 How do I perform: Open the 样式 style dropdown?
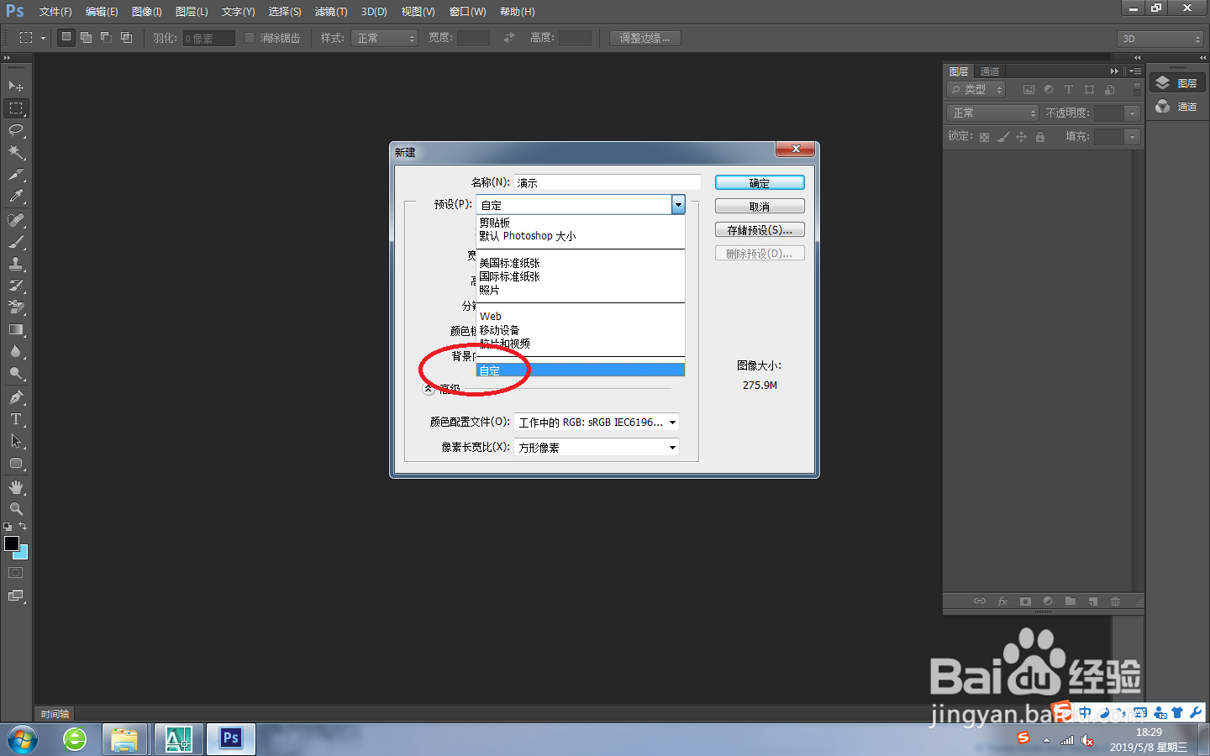[384, 39]
